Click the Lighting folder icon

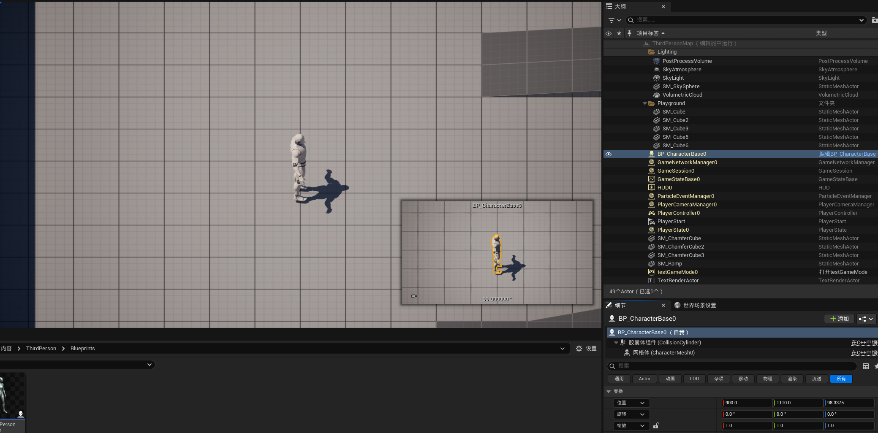click(651, 52)
